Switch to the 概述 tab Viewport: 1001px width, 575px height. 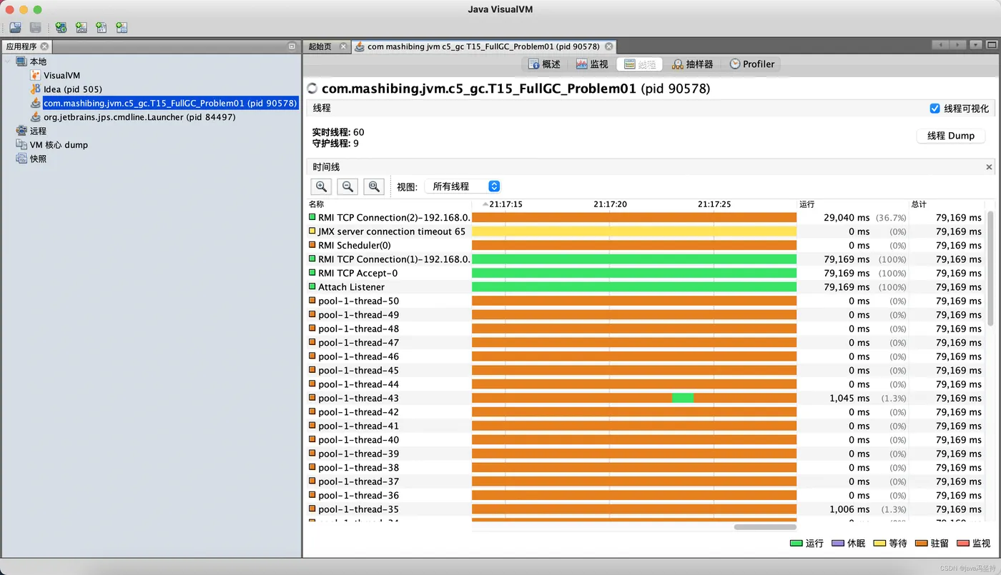point(544,64)
